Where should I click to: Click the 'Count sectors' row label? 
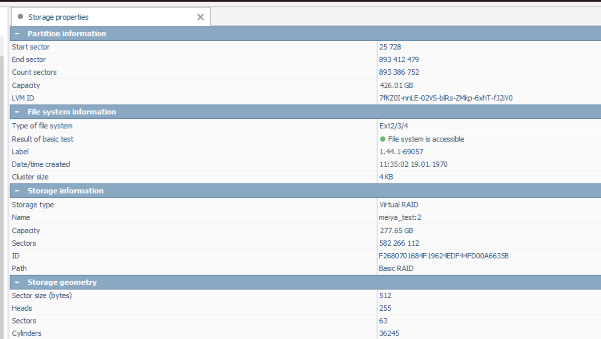pyautogui.click(x=34, y=72)
